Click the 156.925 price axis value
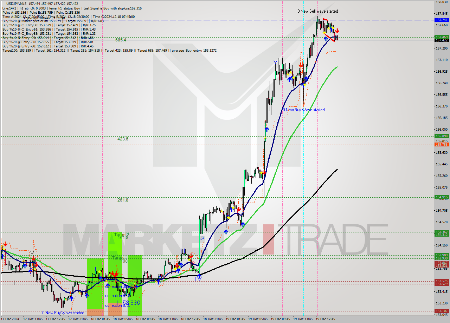 [x=441, y=72]
